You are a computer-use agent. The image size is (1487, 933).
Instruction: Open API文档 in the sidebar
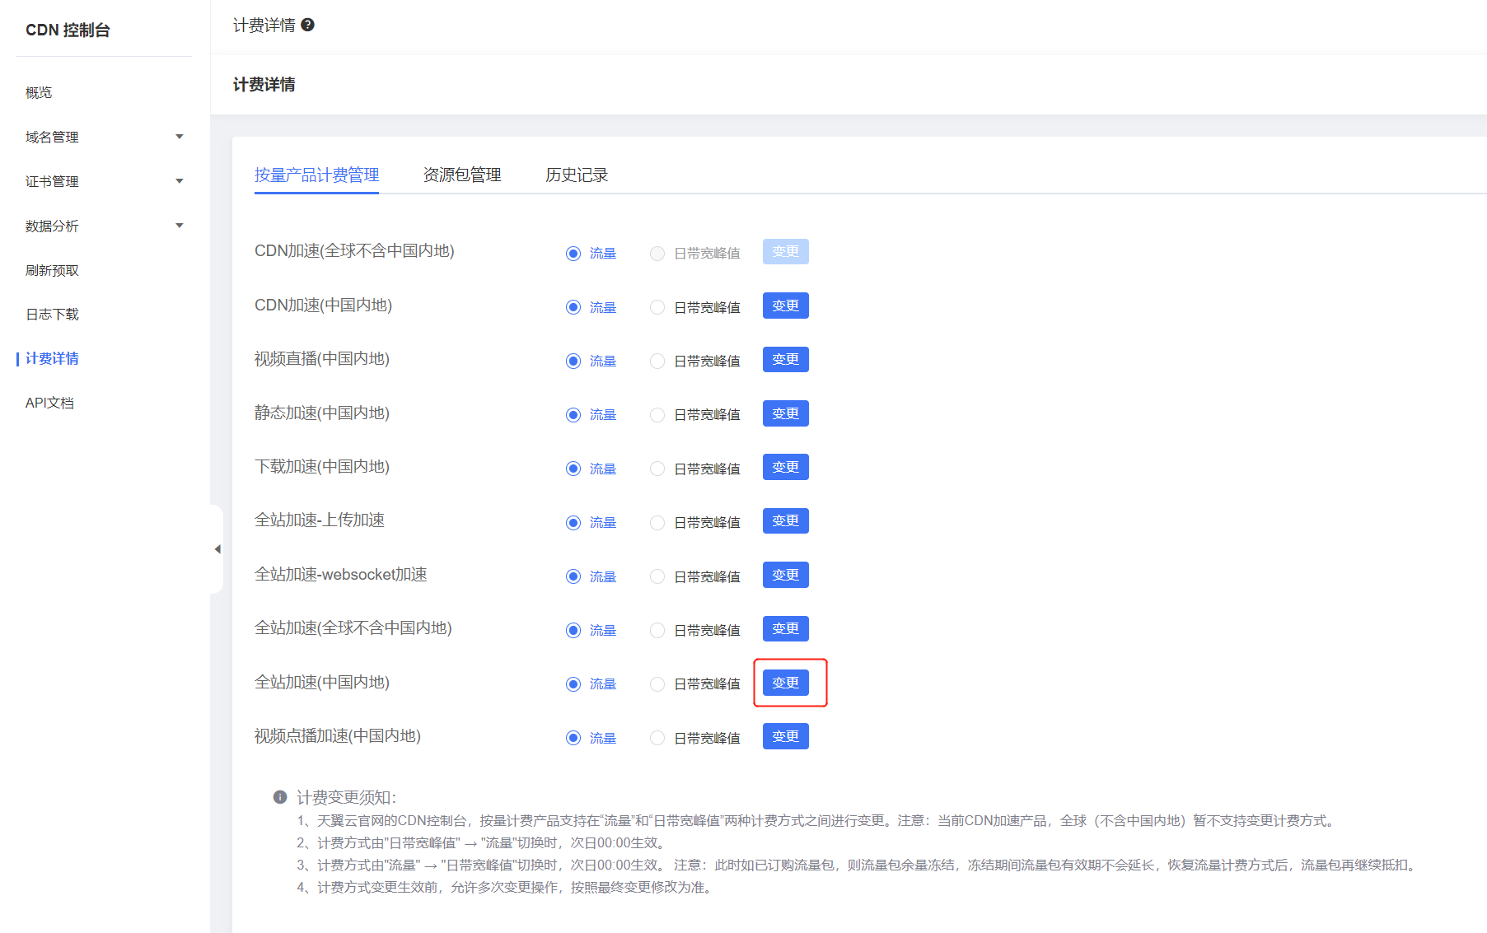click(x=49, y=403)
